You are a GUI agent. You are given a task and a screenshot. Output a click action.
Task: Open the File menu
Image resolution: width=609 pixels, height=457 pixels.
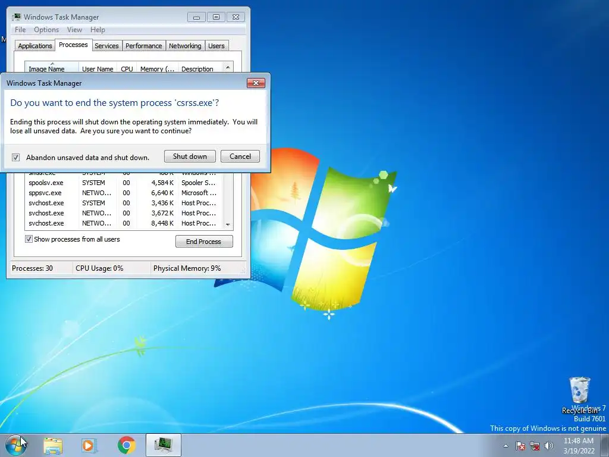[20, 30]
